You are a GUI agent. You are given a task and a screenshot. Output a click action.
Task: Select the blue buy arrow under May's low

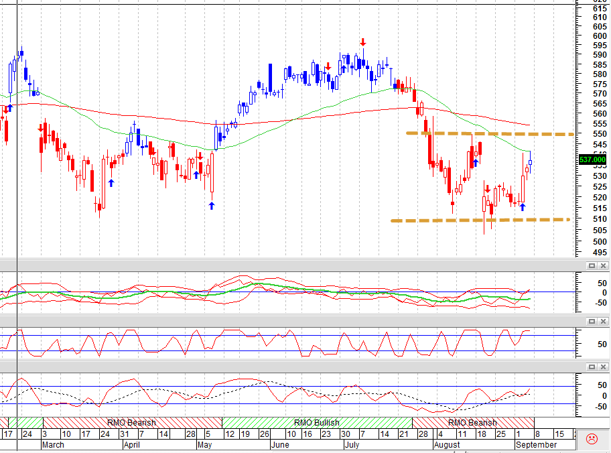[x=212, y=206]
